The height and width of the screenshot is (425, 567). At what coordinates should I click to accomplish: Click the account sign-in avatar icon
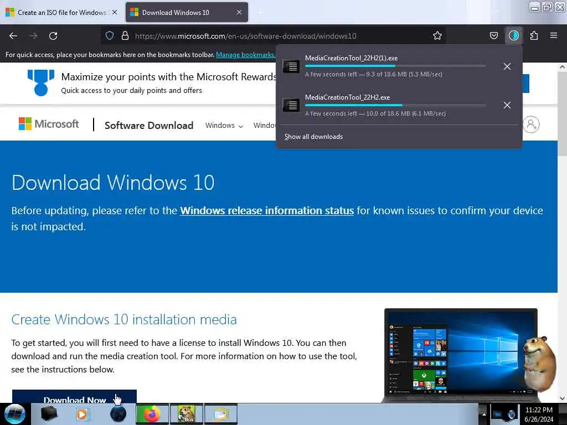pyautogui.click(x=531, y=125)
